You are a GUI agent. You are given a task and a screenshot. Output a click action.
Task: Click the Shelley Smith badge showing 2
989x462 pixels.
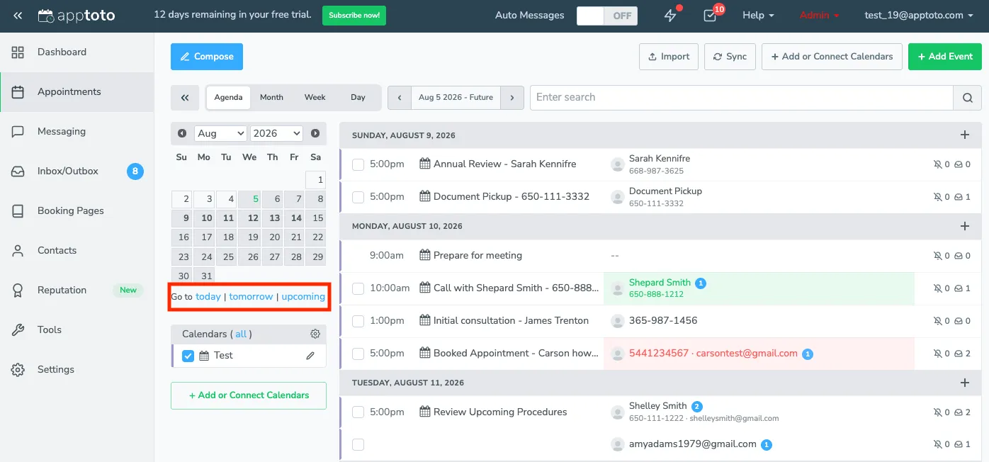(x=697, y=407)
